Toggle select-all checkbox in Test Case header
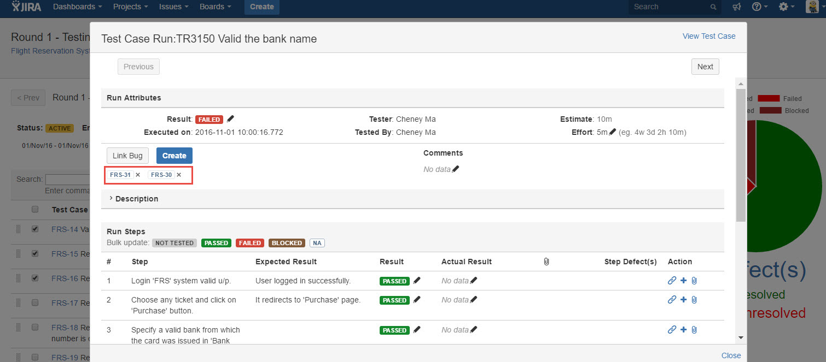The height and width of the screenshot is (362, 826). pyautogui.click(x=35, y=209)
